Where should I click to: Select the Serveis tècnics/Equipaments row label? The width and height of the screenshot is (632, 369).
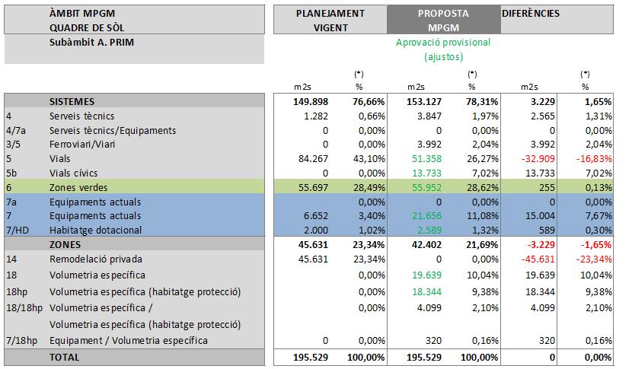point(113,130)
